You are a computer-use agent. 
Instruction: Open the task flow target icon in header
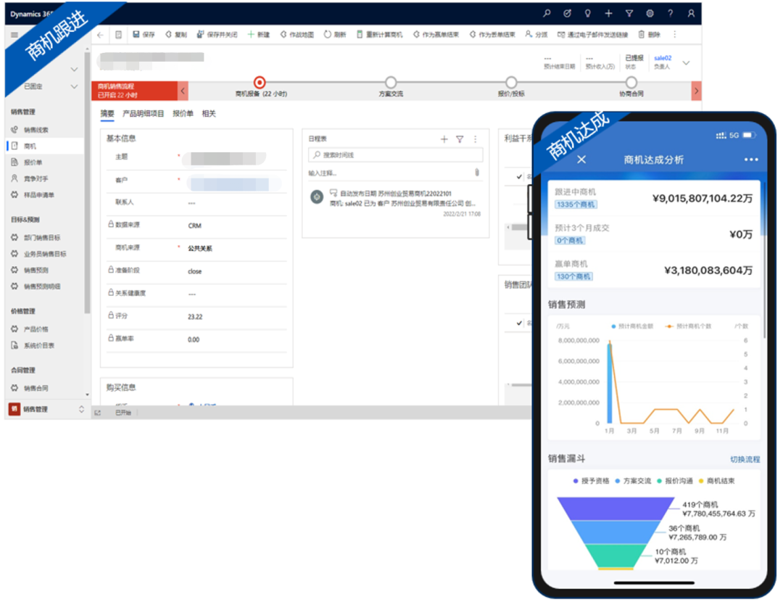(567, 14)
